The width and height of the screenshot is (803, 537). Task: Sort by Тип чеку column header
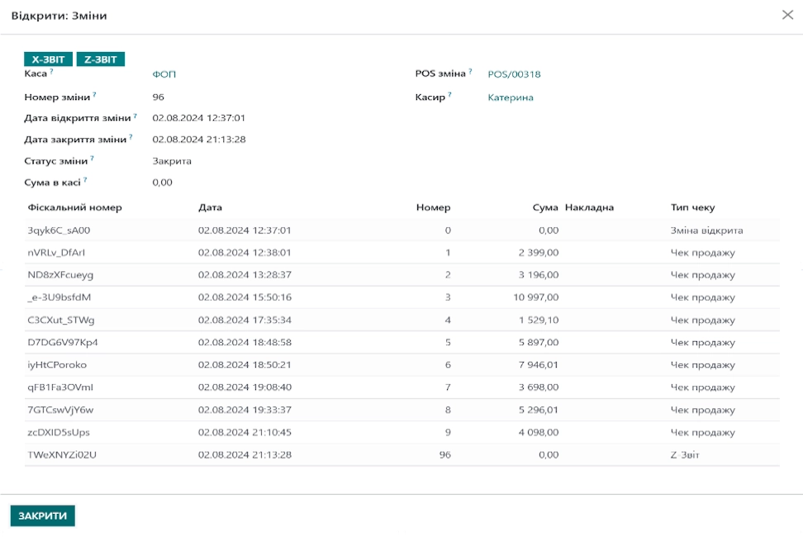693,207
